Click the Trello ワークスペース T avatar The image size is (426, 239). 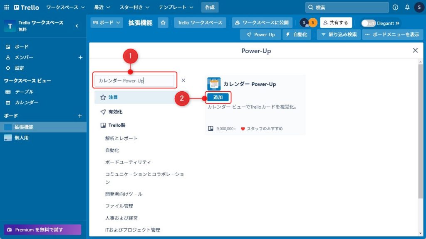[10, 26]
